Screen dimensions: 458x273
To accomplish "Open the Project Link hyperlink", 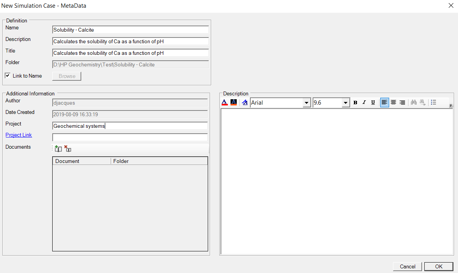I will [19, 135].
